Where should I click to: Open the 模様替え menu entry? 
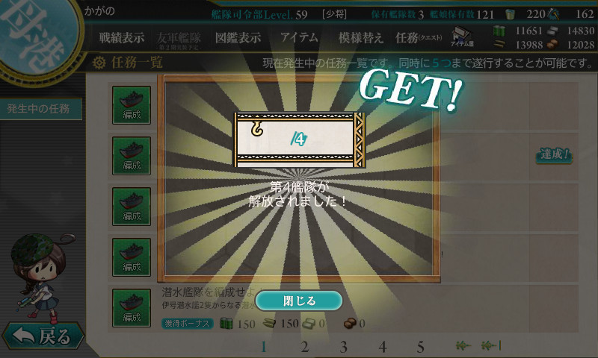point(361,37)
